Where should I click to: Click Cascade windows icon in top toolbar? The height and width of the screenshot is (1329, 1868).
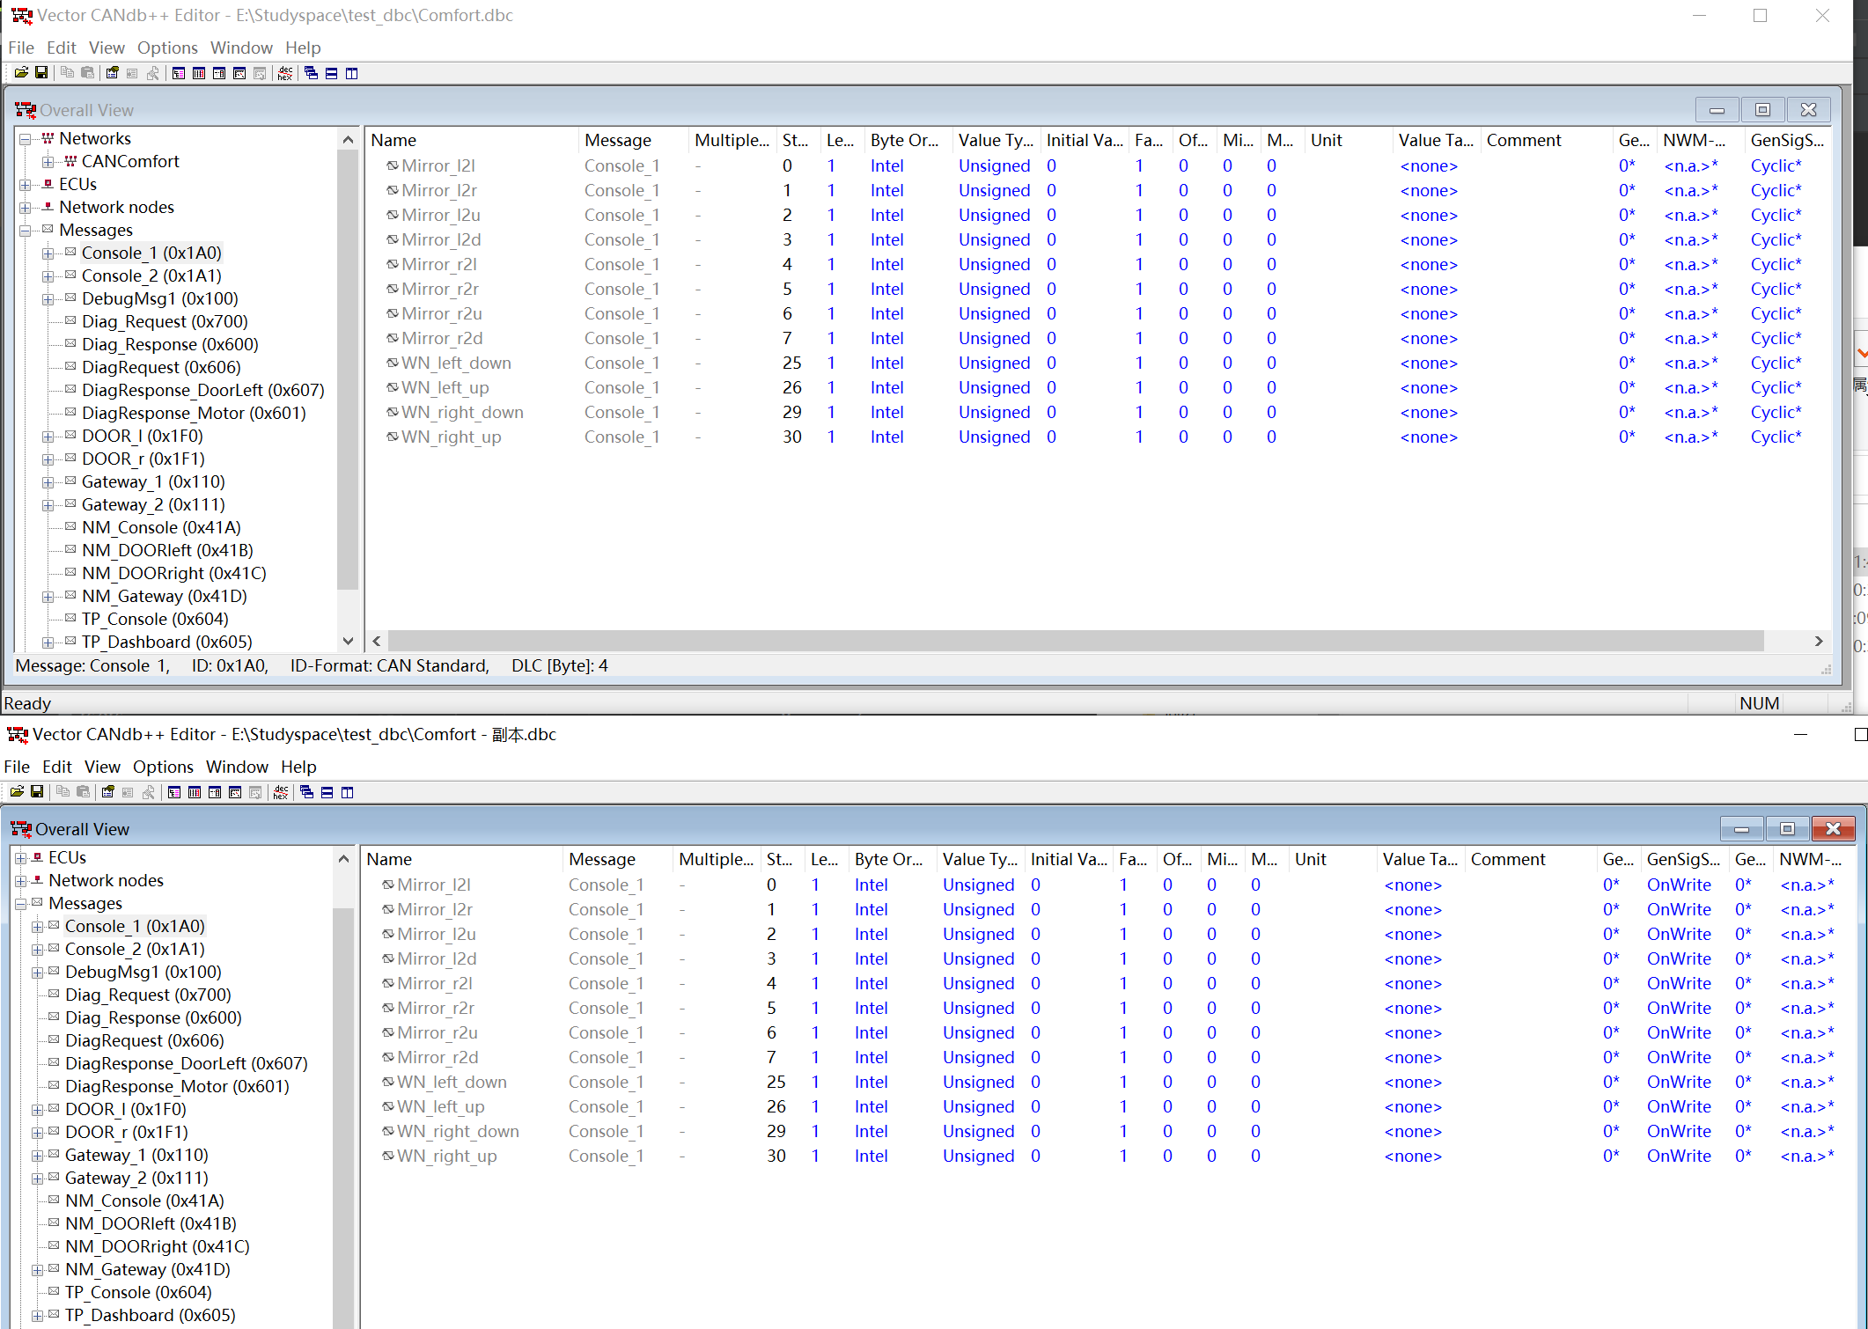312,73
